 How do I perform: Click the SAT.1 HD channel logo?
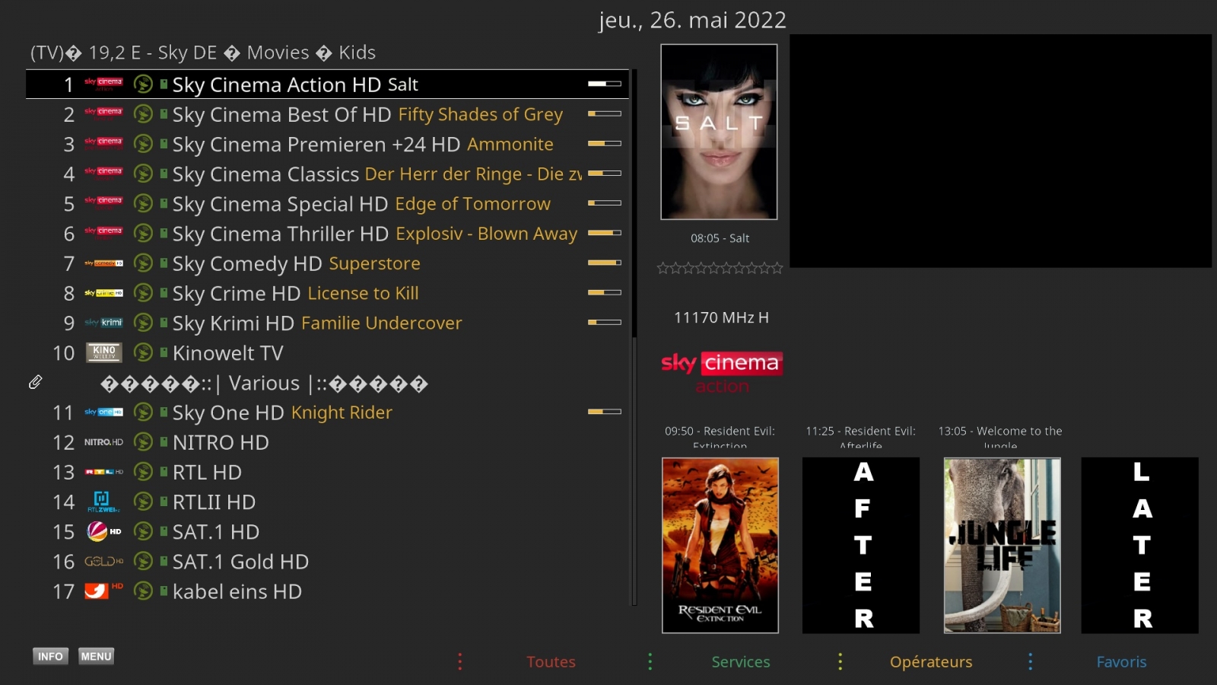[x=103, y=531]
